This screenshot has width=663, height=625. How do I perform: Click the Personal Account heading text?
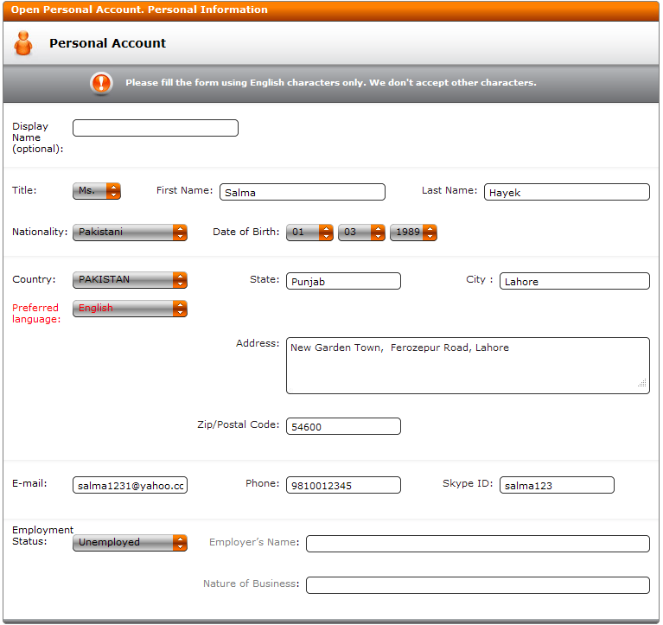coord(107,43)
